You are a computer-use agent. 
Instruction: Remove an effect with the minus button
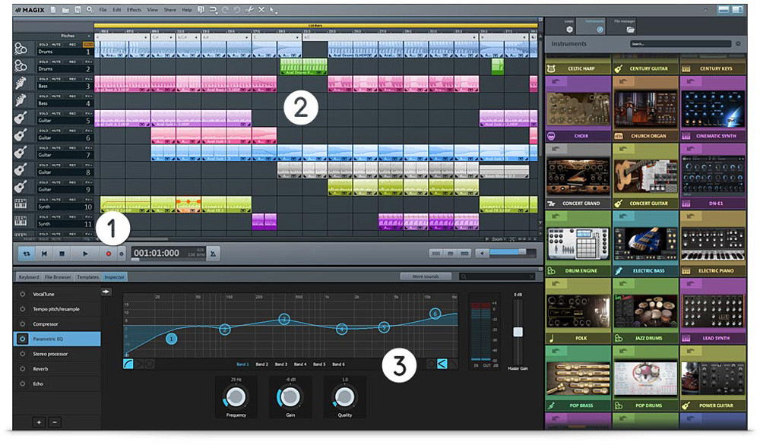(55, 422)
